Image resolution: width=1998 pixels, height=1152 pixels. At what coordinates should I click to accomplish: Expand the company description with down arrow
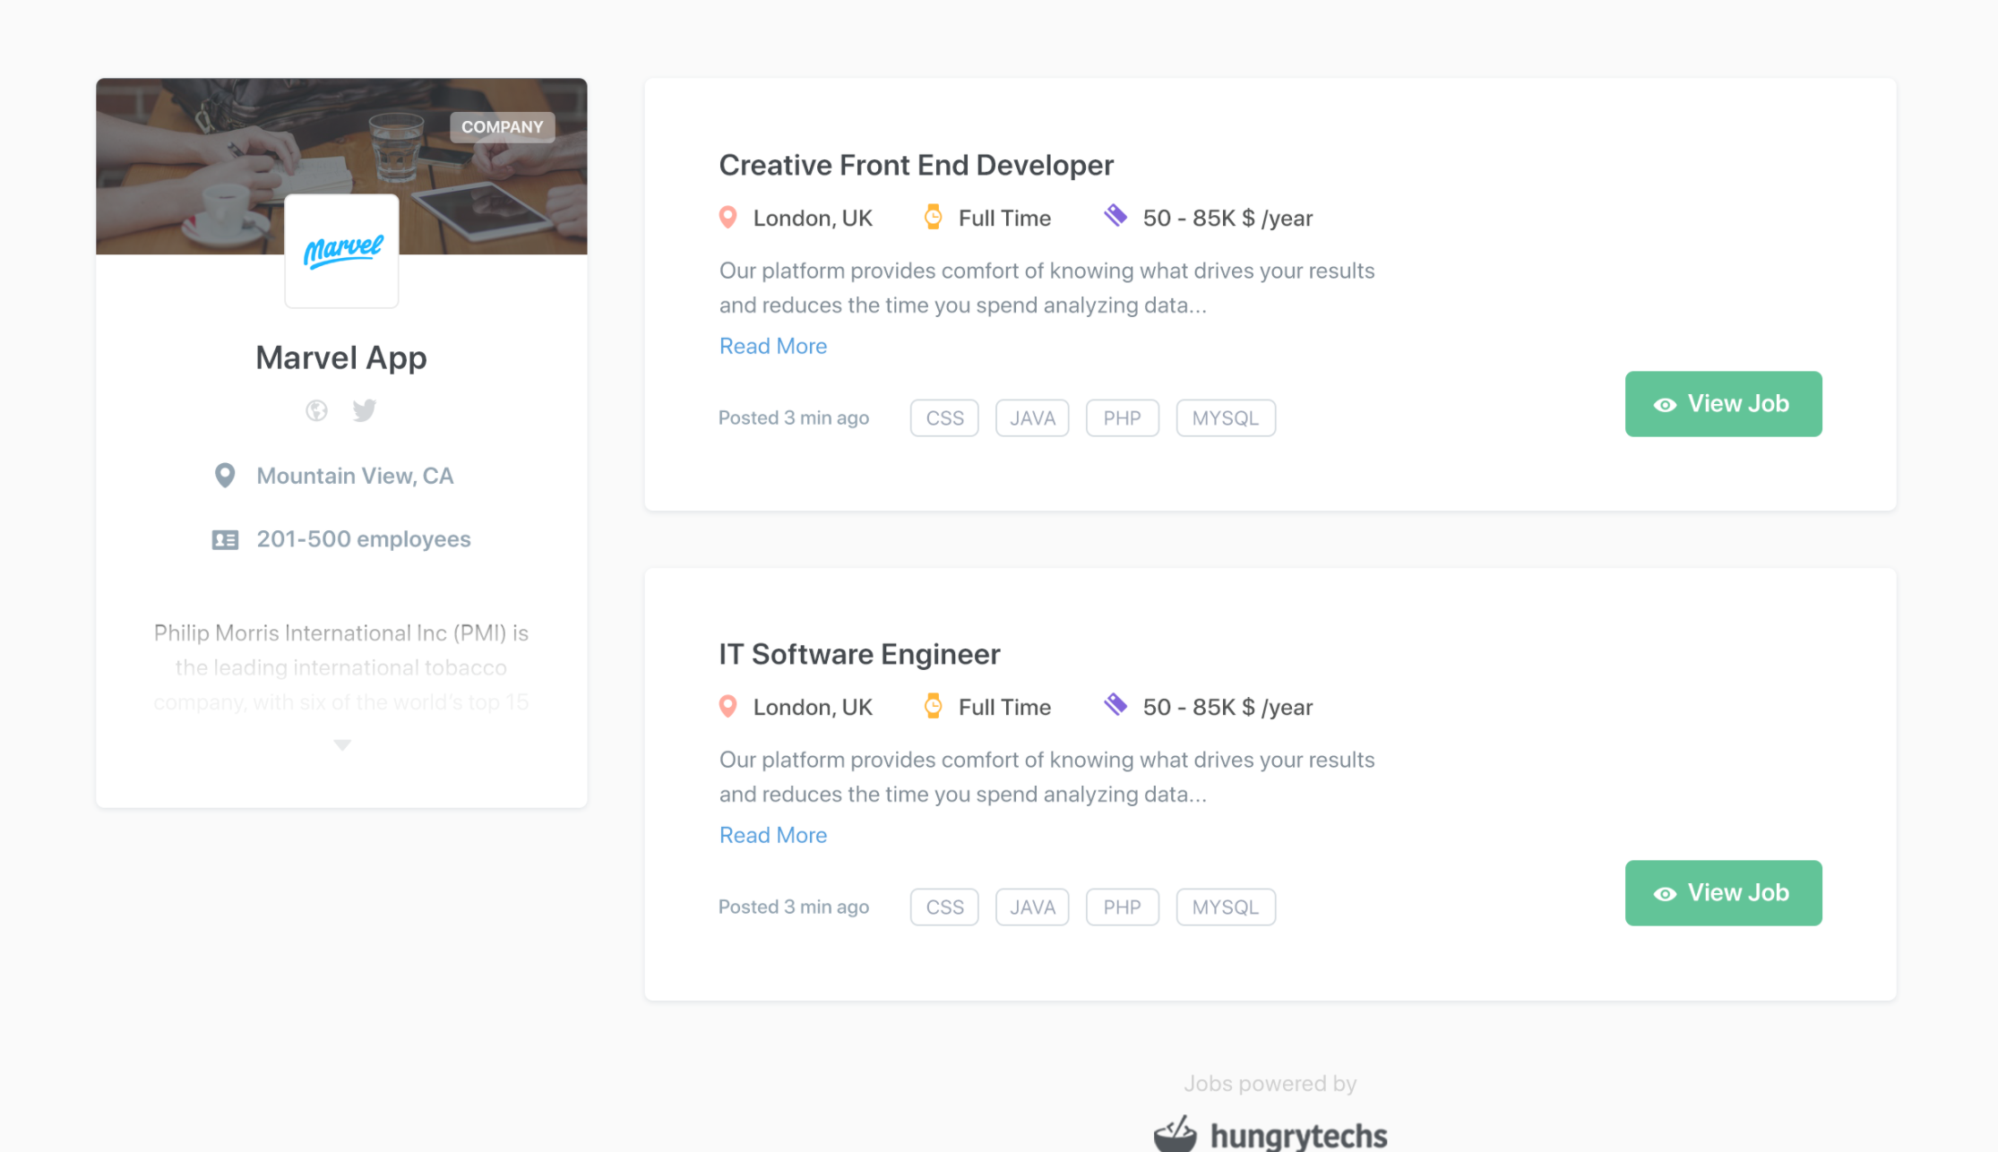coord(341,744)
